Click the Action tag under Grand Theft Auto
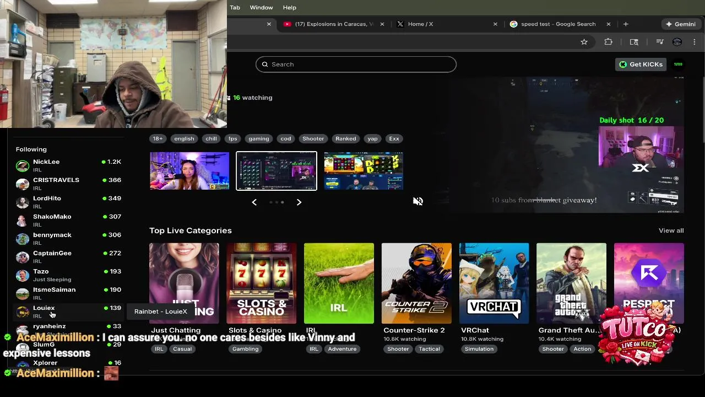The image size is (705, 397). tap(582, 349)
